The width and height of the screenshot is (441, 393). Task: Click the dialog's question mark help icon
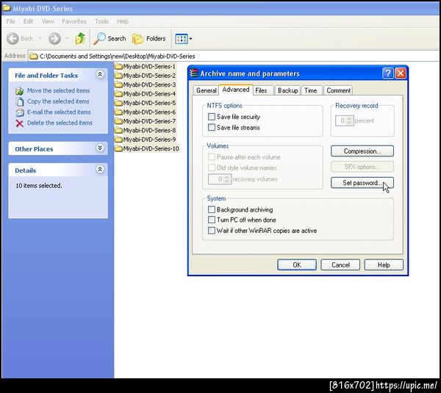click(x=388, y=73)
